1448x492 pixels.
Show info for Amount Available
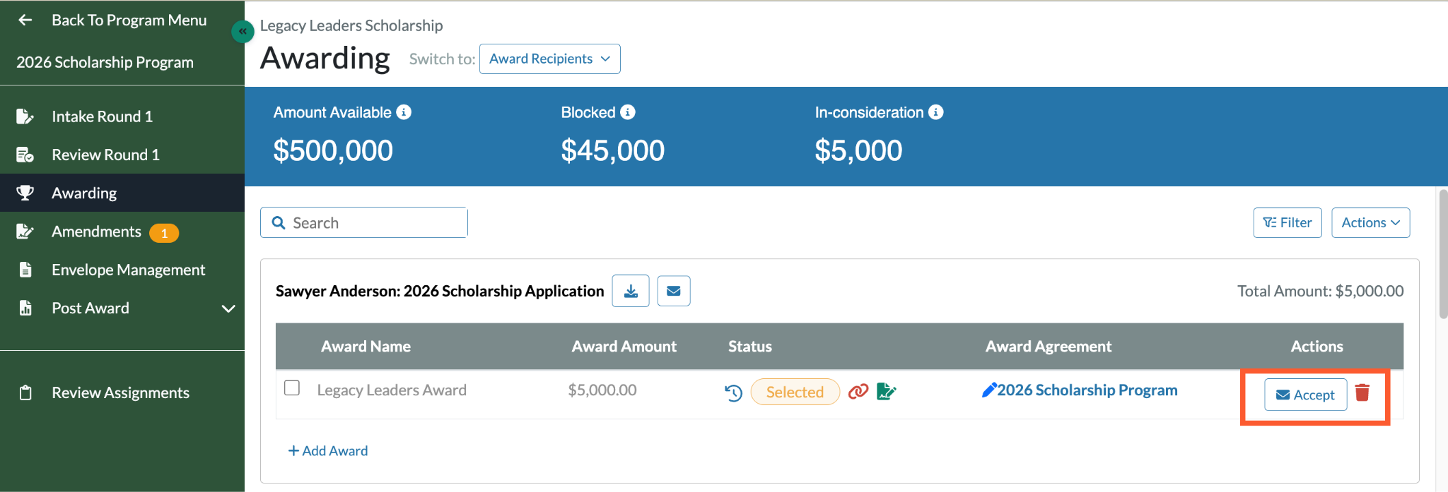(404, 112)
